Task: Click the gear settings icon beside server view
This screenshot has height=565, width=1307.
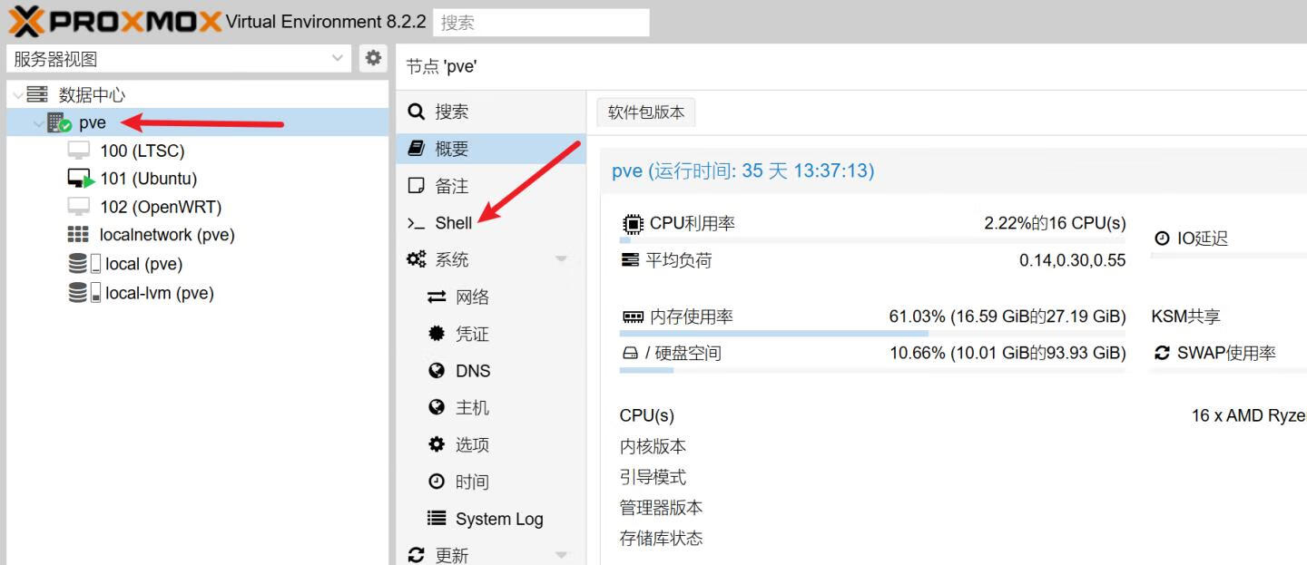Action: (x=373, y=58)
